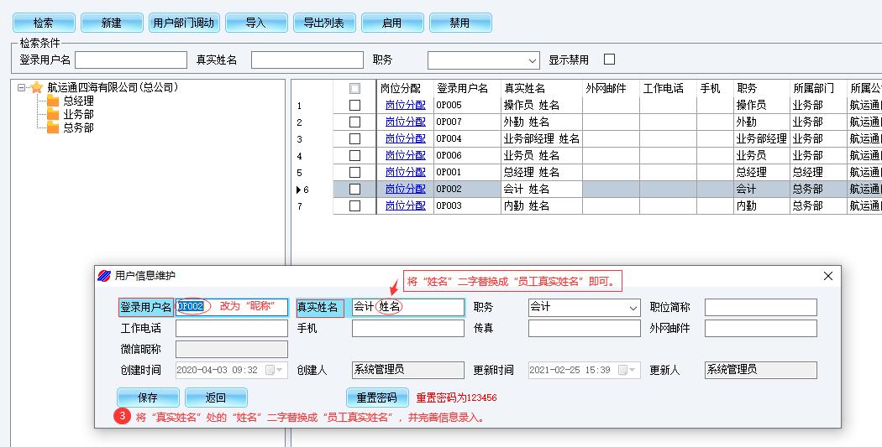
Task: Click the 业务部 folder icon
Action: click(x=53, y=114)
